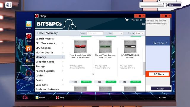Expand Memory submenu arrow
This screenshot has width=190, height=107.
tap(63, 57)
